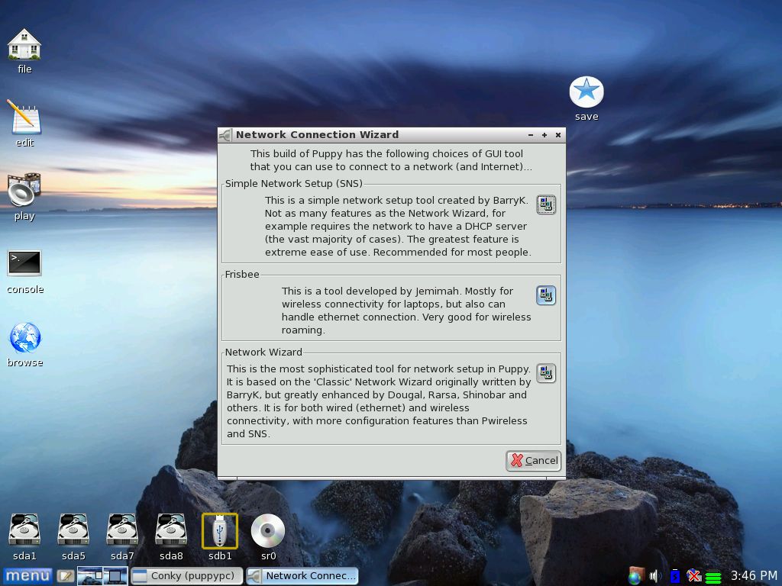Launch the Frisbee network tool
Viewport: 782px width, 586px height.
coord(545,295)
